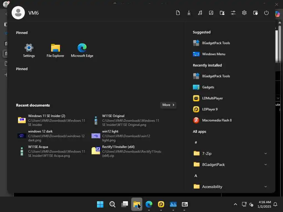This screenshot has width=283, height=212.
Task: Click More recent documents button
Action: (168, 105)
